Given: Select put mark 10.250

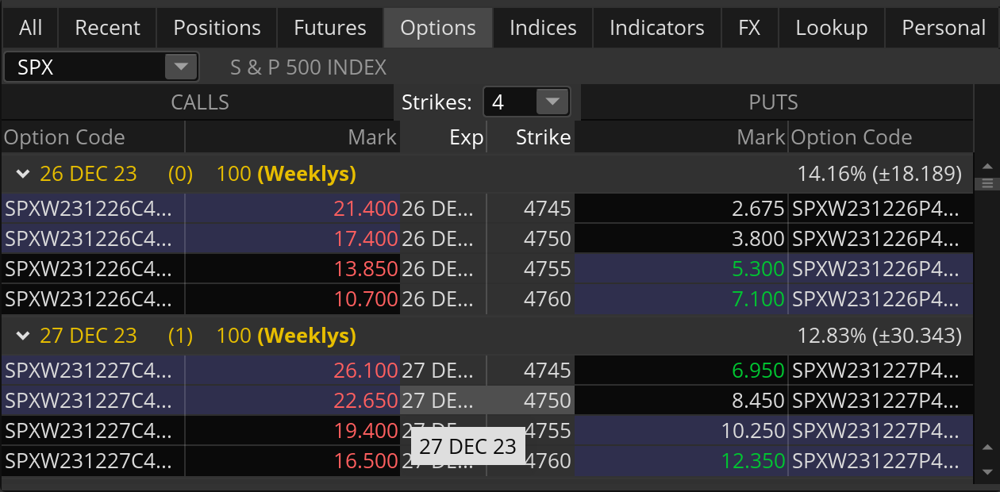Looking at the screenshot, I should 752,431.
